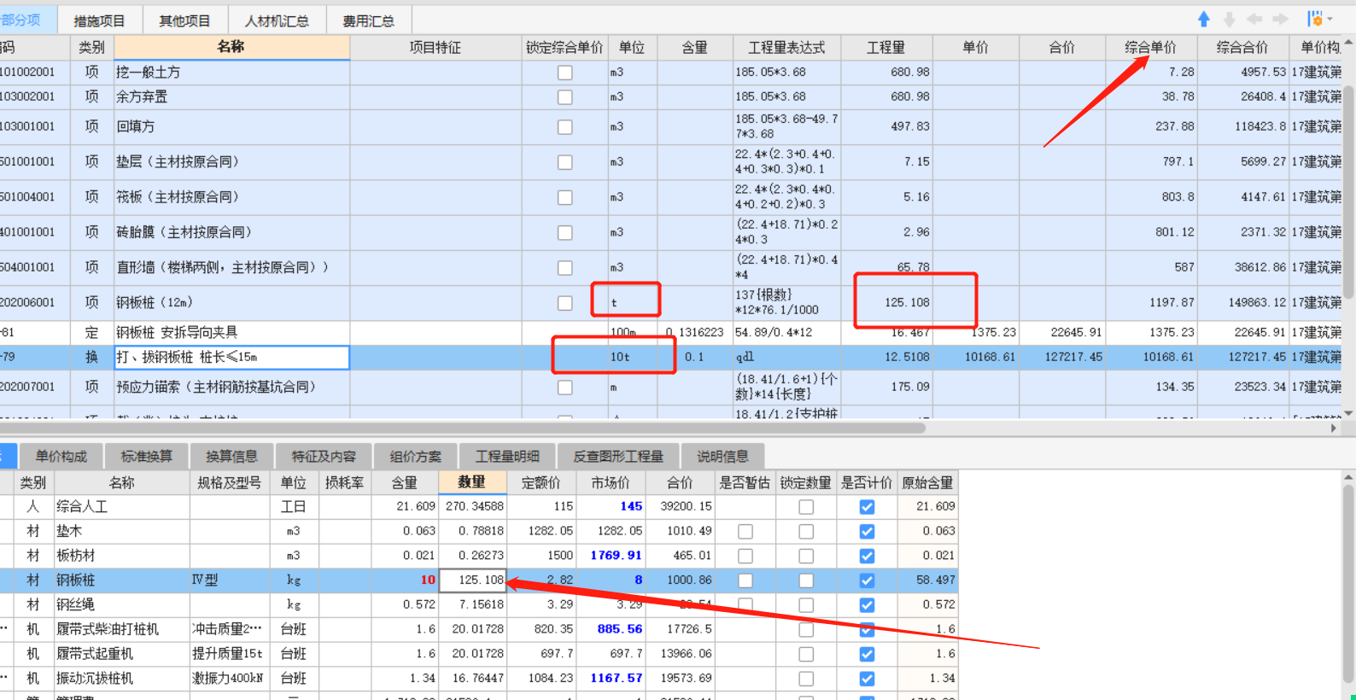This screenshot has height=700, width=1356.
Task: Switch to the 工程量明细 tab
Action: click(507, 456)
